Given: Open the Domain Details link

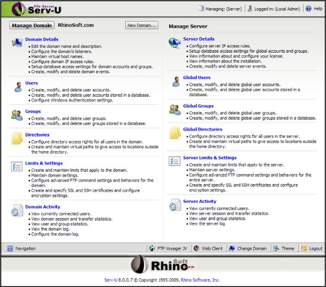Looking at the screenshot, I should click(42, 39).
